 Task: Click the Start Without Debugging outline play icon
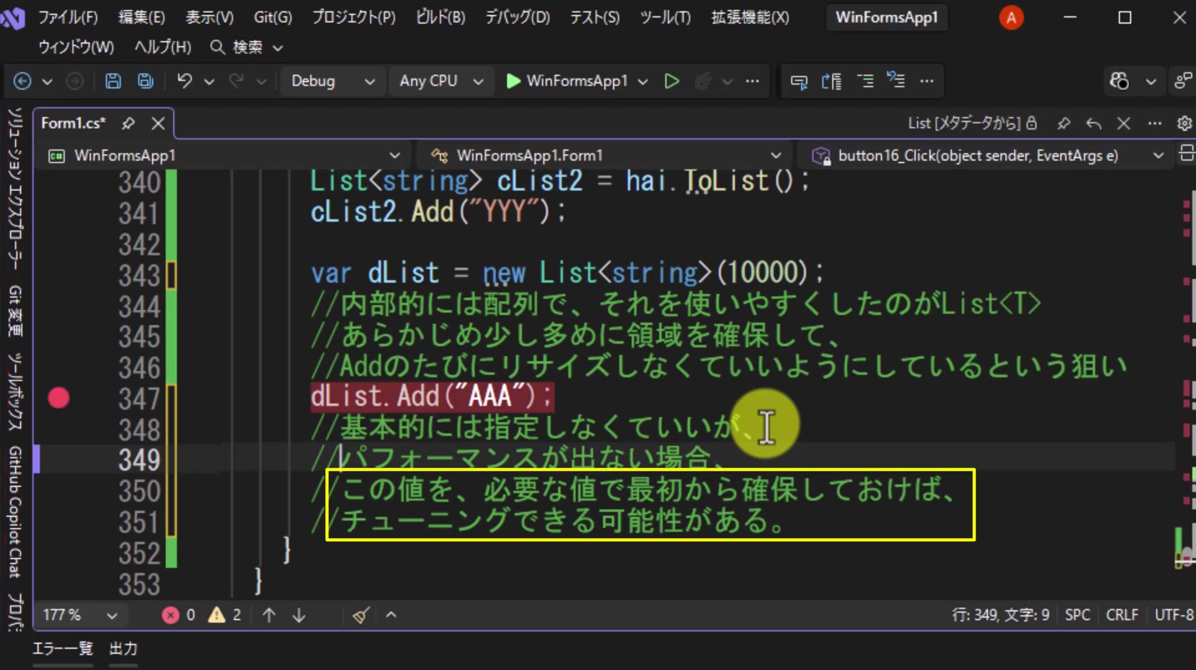pos(672,81)
